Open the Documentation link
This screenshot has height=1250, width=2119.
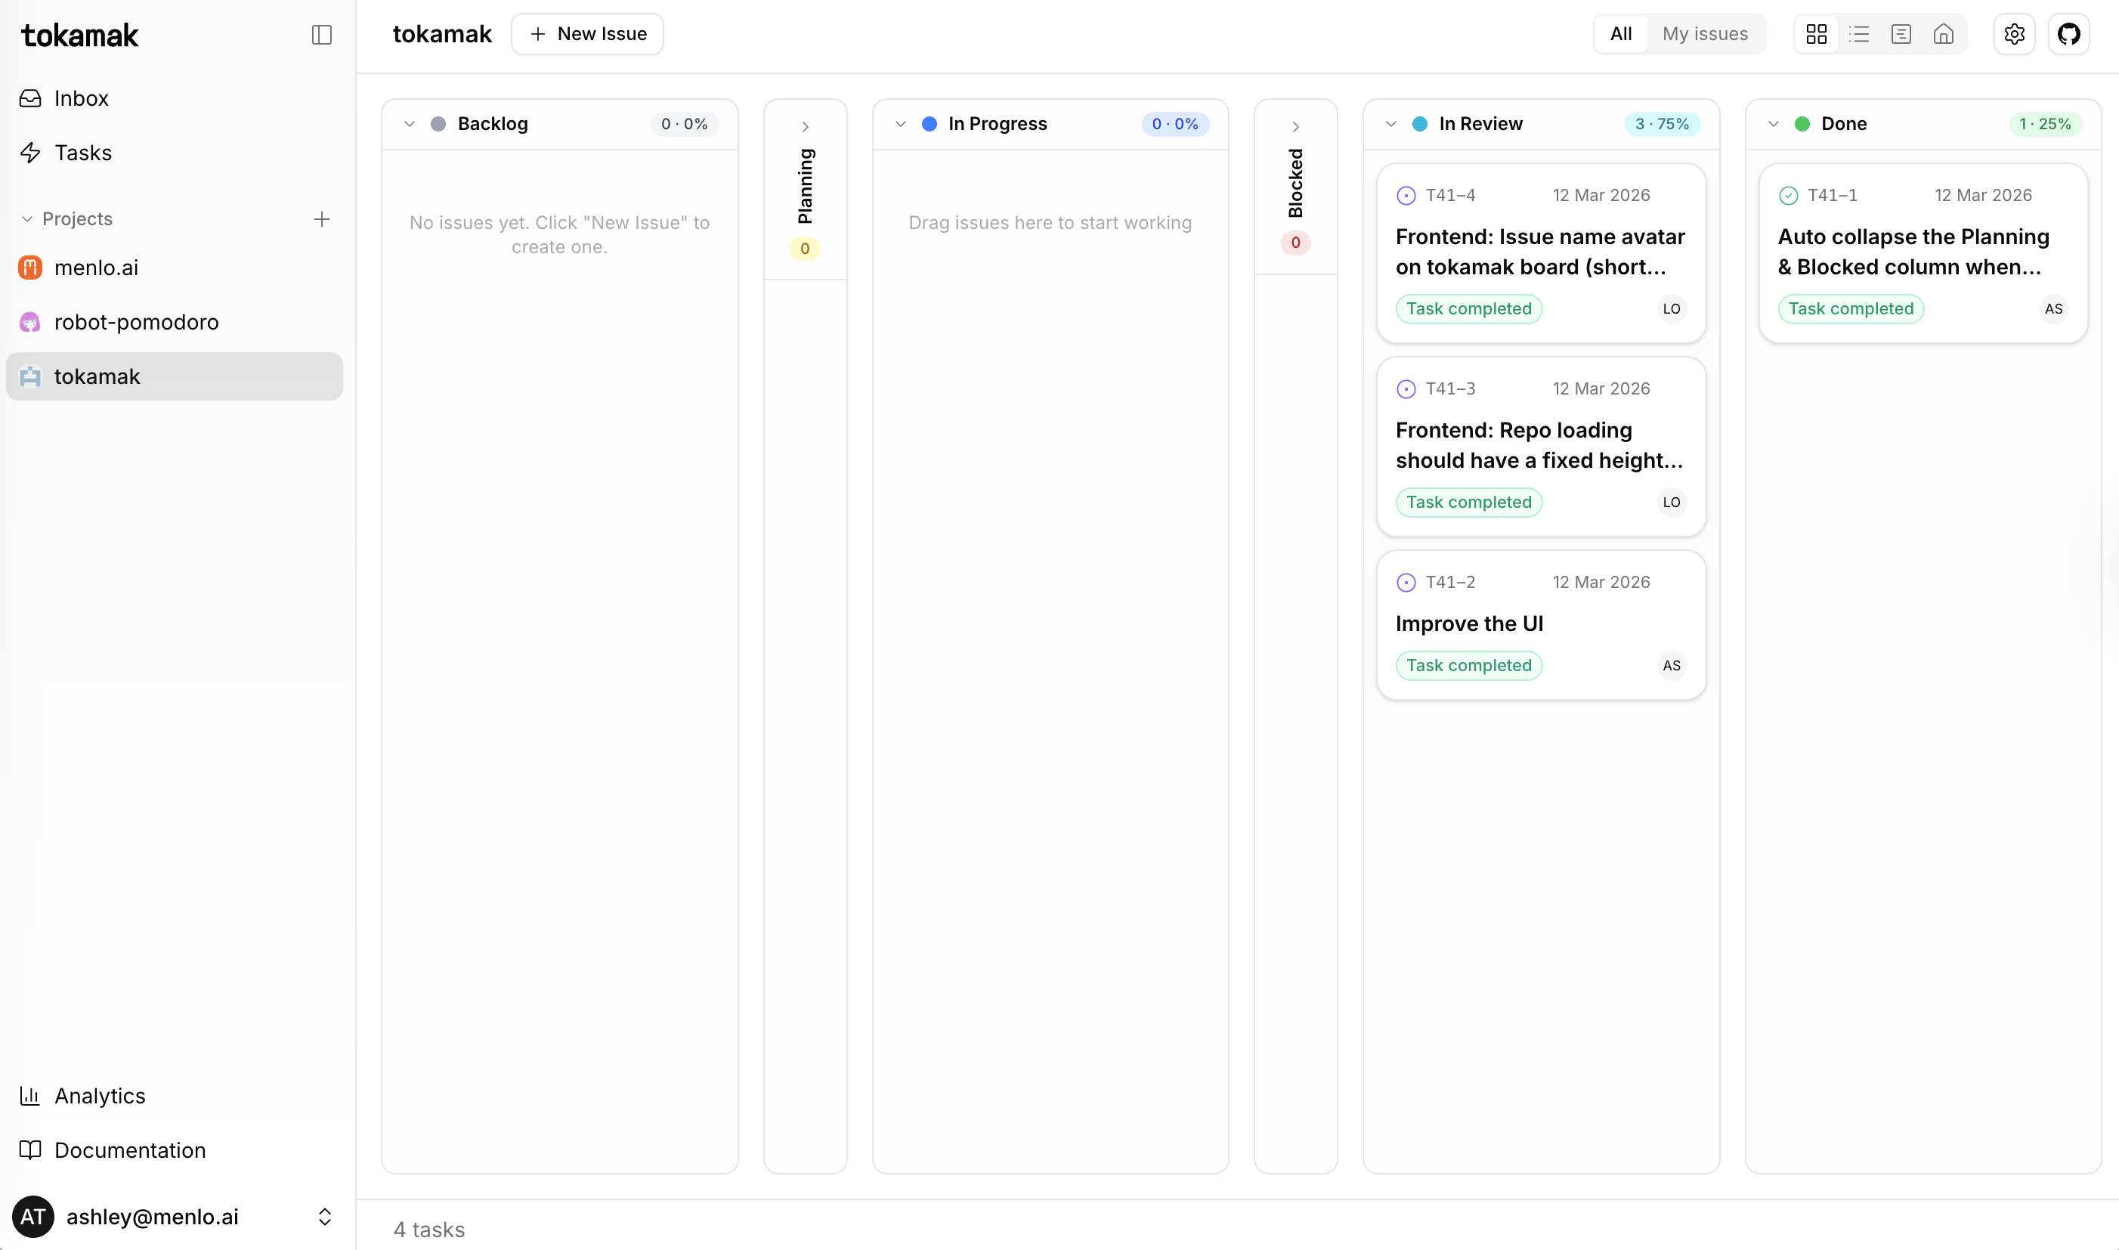tap(130, 1149)
